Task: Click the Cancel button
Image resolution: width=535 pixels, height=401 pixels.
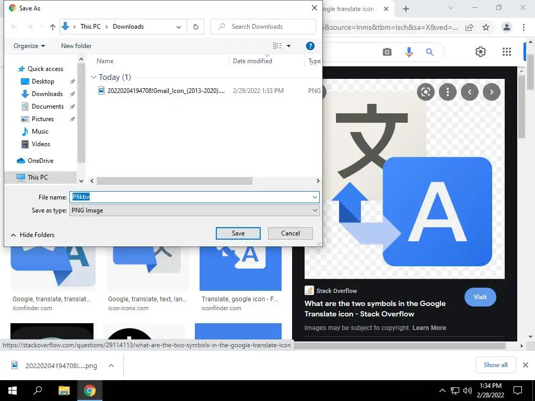Action: coord(290,233)
